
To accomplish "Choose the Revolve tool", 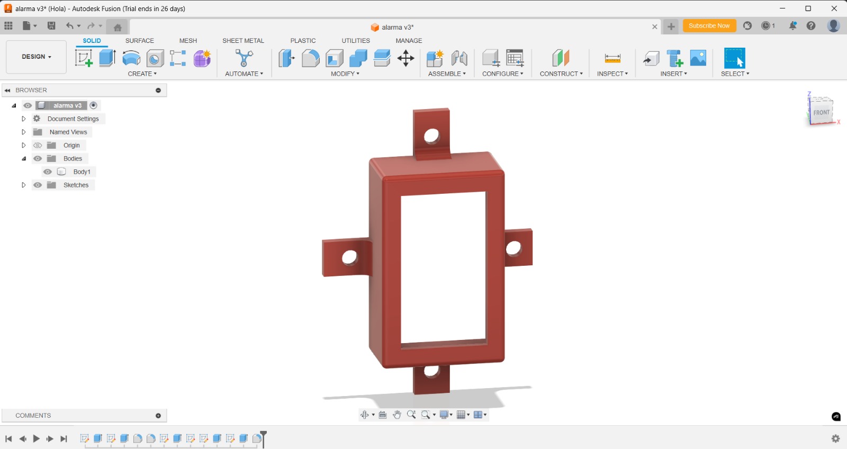I will [131, 58].
